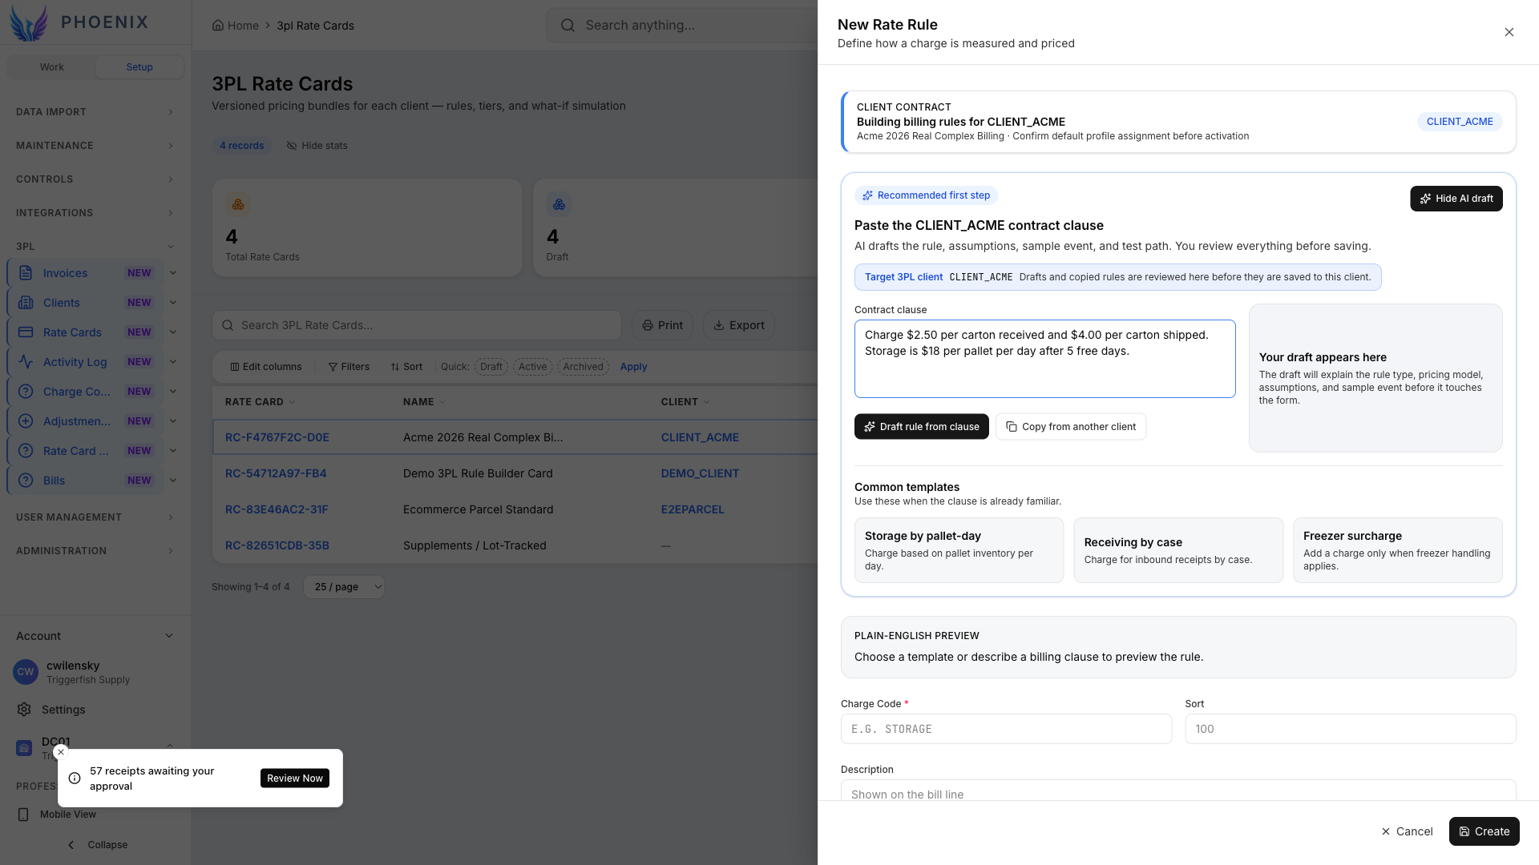Image resolution: width=1539 pixels, height=865 pixels.
Task: Switch to the Setup tab
Action: point(139,67)
